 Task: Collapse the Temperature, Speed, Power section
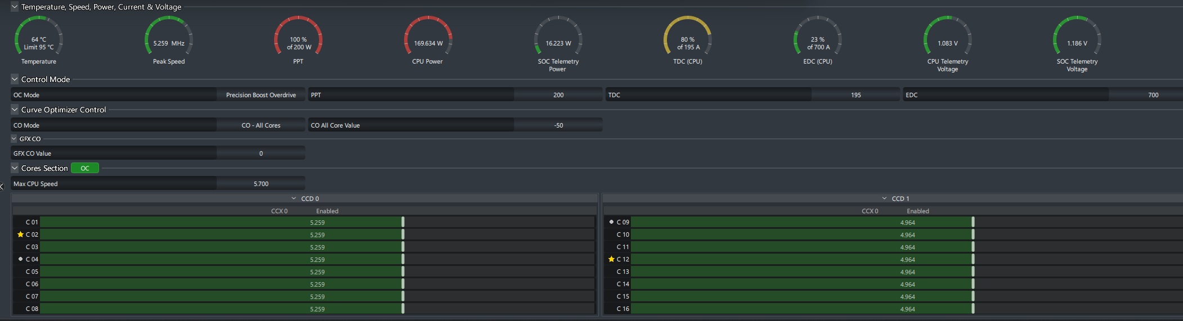[x=15, y=7]
